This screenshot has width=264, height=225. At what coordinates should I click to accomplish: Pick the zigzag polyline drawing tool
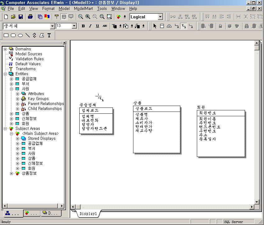coord(35,35)
